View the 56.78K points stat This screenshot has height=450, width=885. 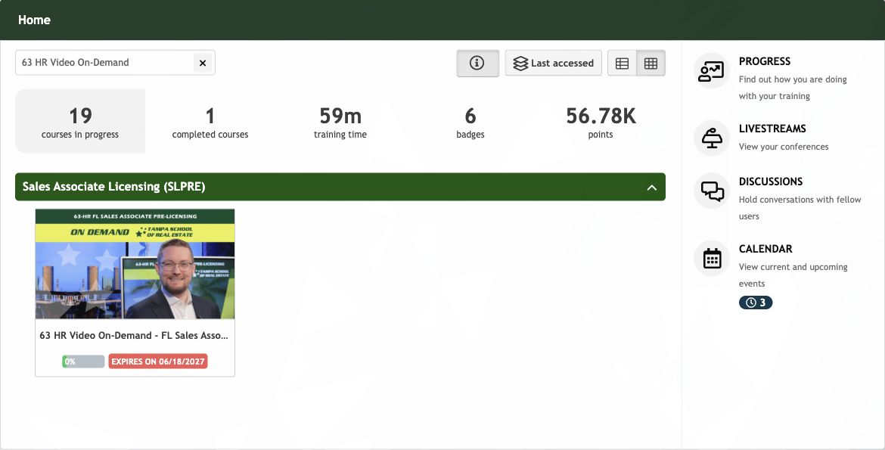click(x=601, y=121)
